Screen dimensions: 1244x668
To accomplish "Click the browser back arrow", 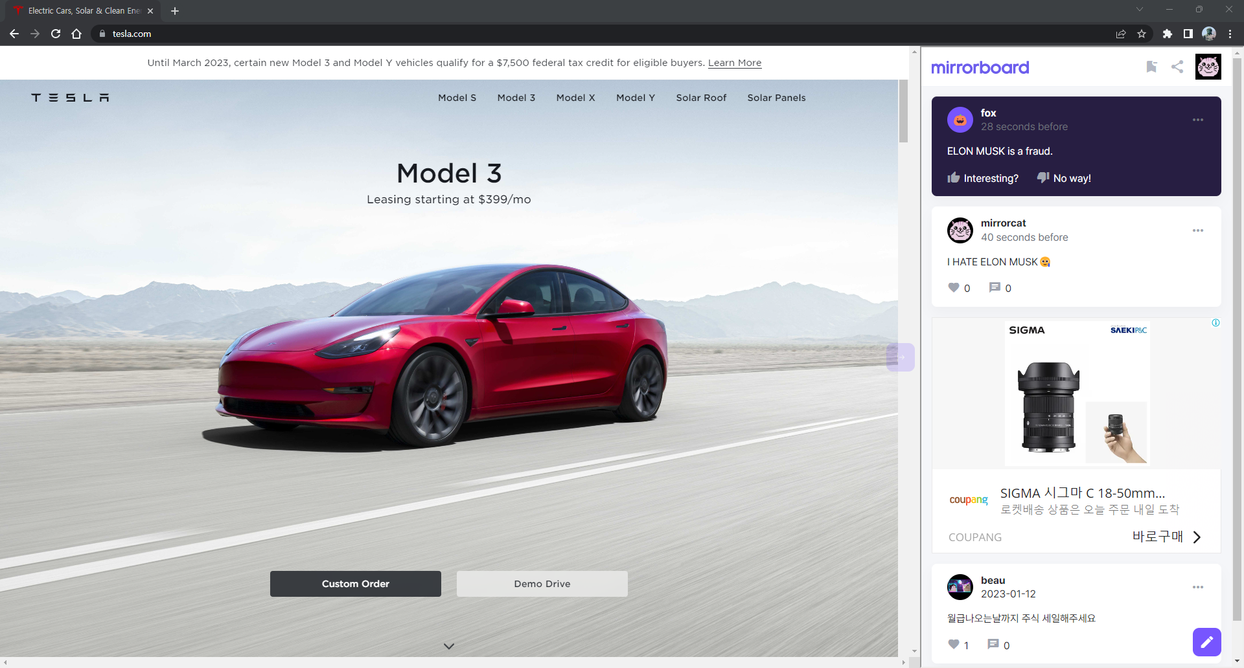I will 14,34.
